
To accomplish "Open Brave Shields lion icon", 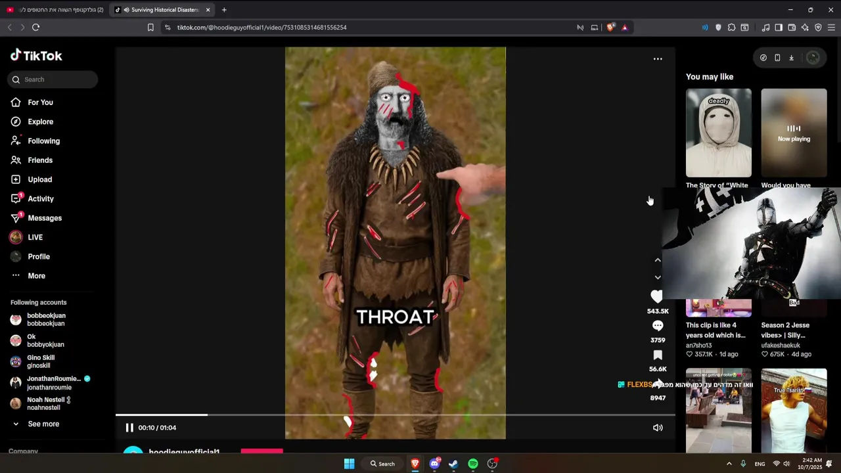I will pyautogui.click(x=610, y=28).
